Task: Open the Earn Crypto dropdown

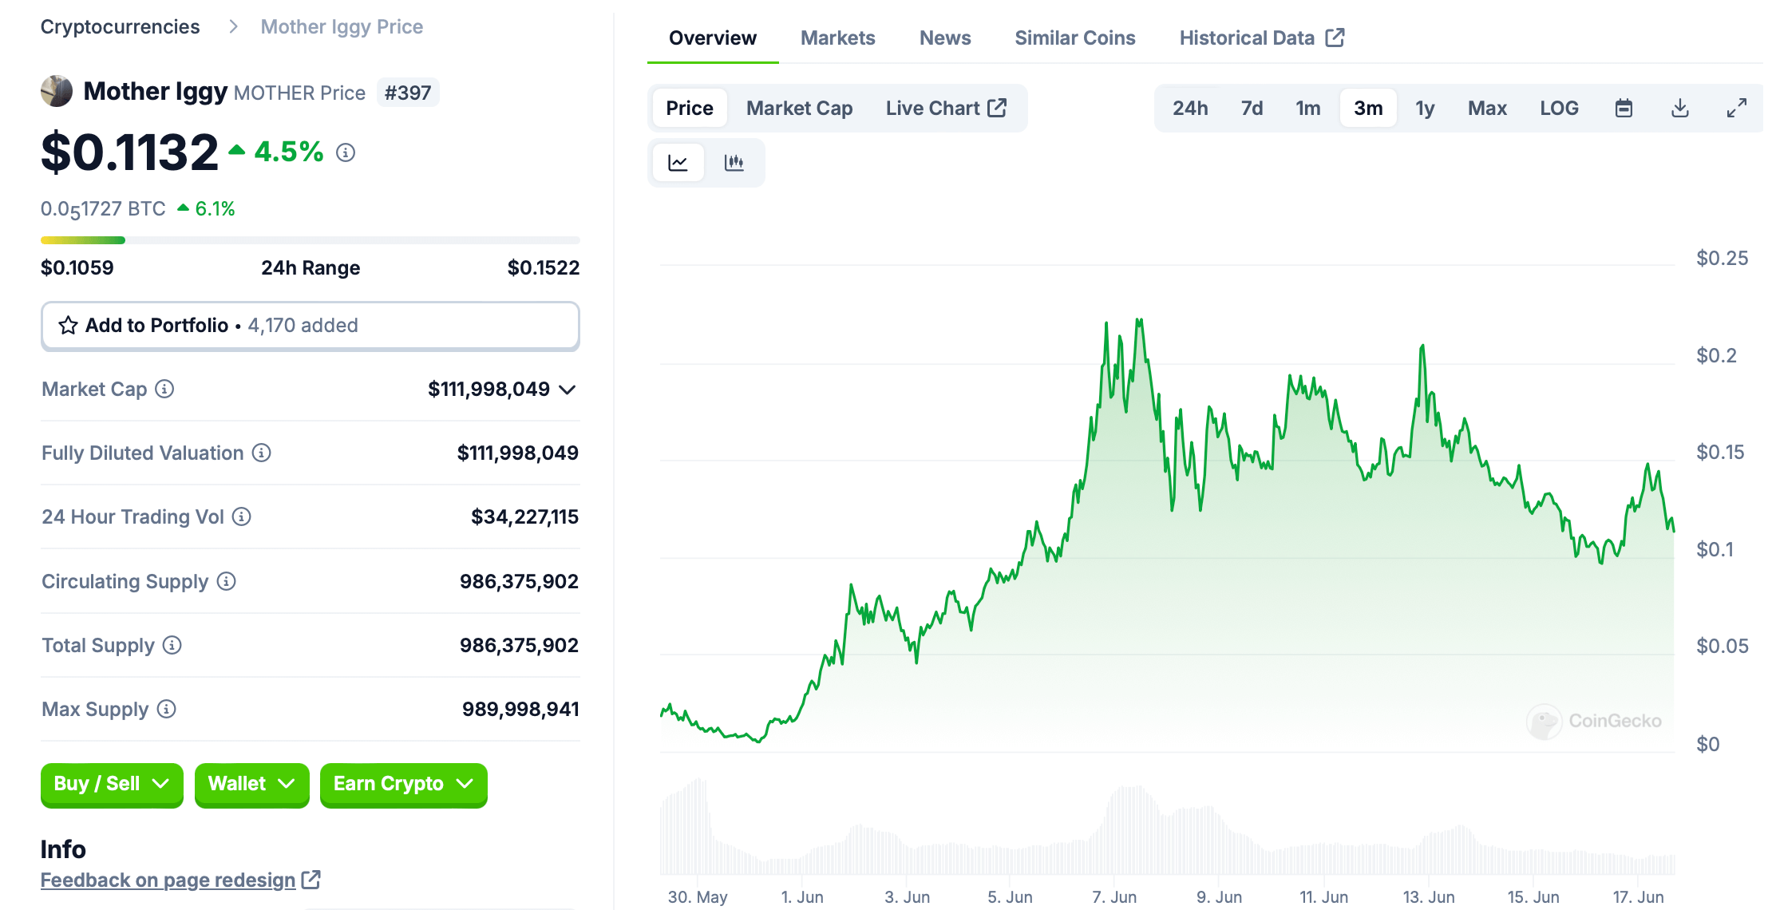Action: [x=403, y=784]
